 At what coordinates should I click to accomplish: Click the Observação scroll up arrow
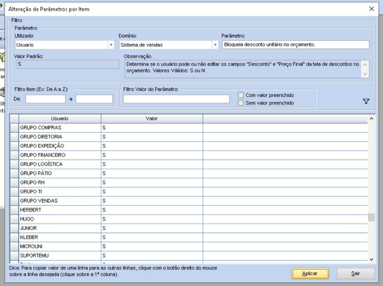[365, 64]
